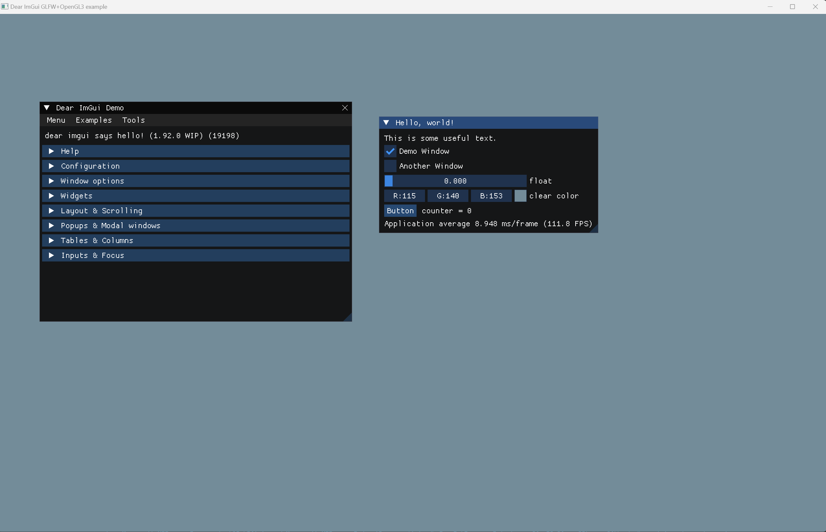Collapse the Dear ImGui Demo window triangle
826x532 pixels.
point(47,108)
